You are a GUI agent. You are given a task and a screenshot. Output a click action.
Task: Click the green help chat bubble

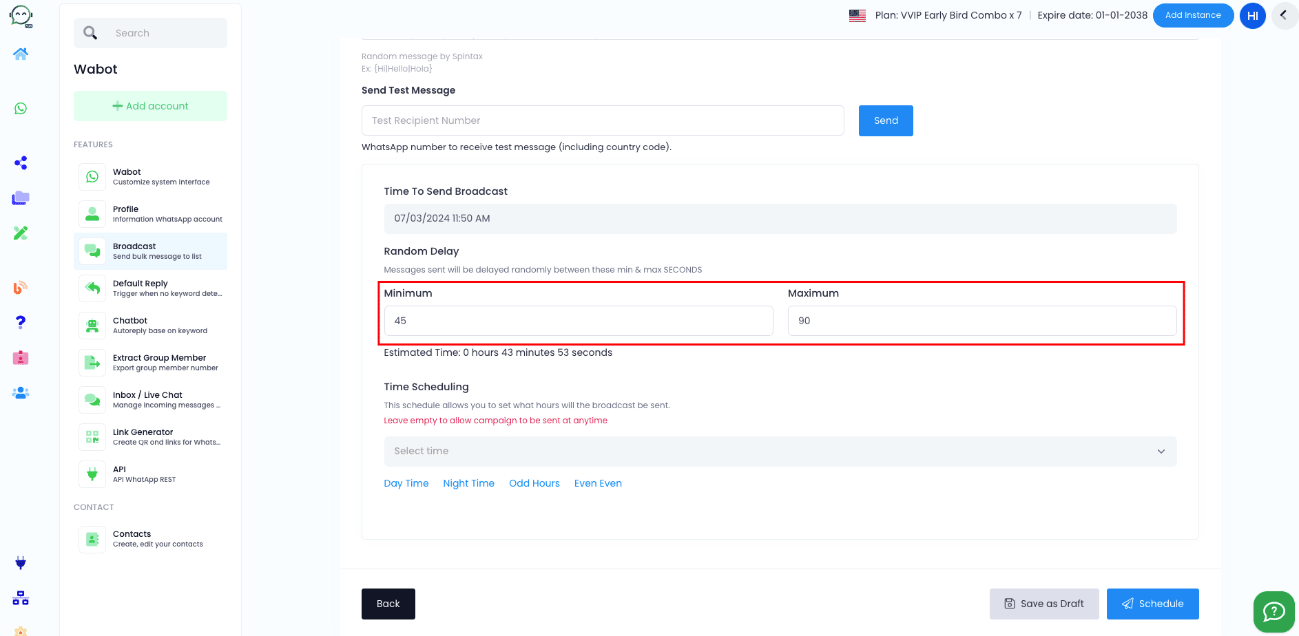tap(1274, 611)
